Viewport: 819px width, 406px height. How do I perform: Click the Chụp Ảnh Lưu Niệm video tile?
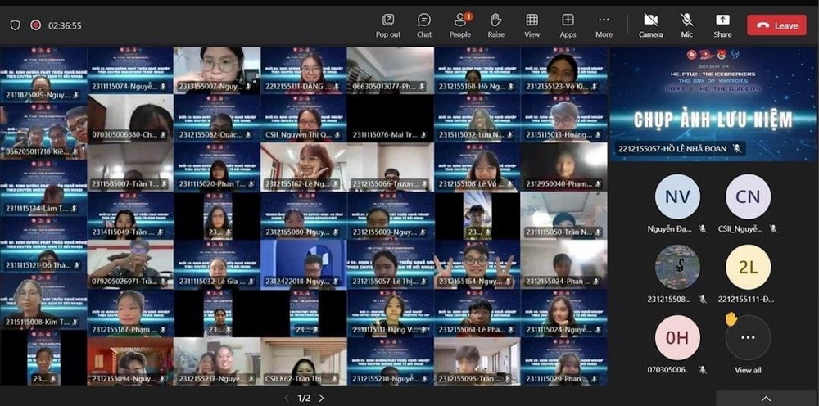click(x=713, y=102)
